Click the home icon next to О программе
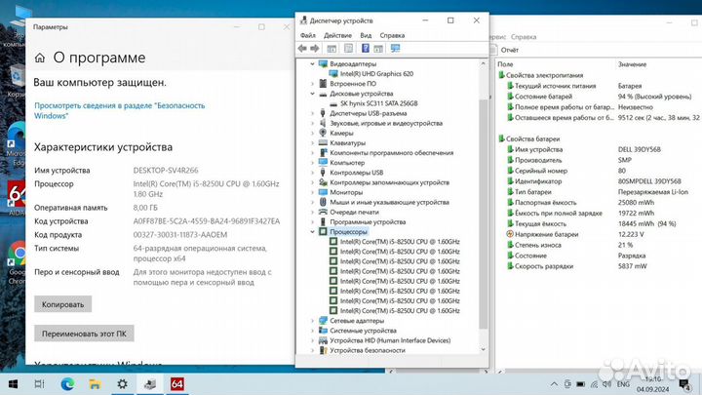The image size is (702, 395). pos(40,58)
